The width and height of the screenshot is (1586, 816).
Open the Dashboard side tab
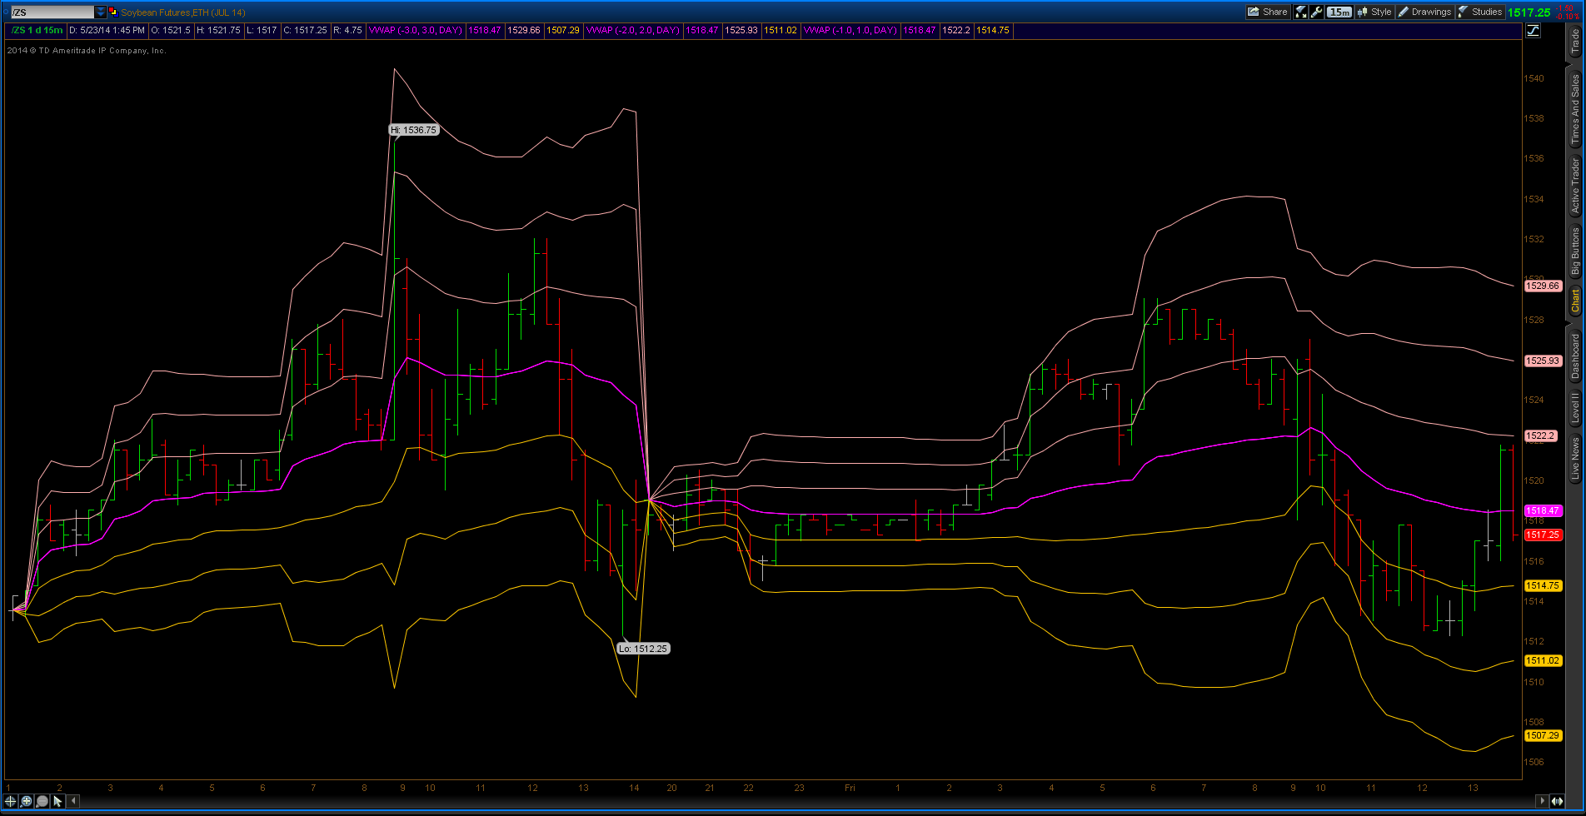(1575, 356)
